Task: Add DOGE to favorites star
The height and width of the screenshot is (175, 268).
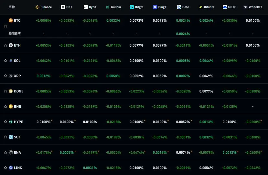Action: pos(5,91)
